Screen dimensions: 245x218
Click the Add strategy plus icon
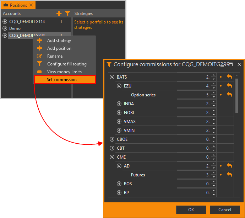[39, 41]
